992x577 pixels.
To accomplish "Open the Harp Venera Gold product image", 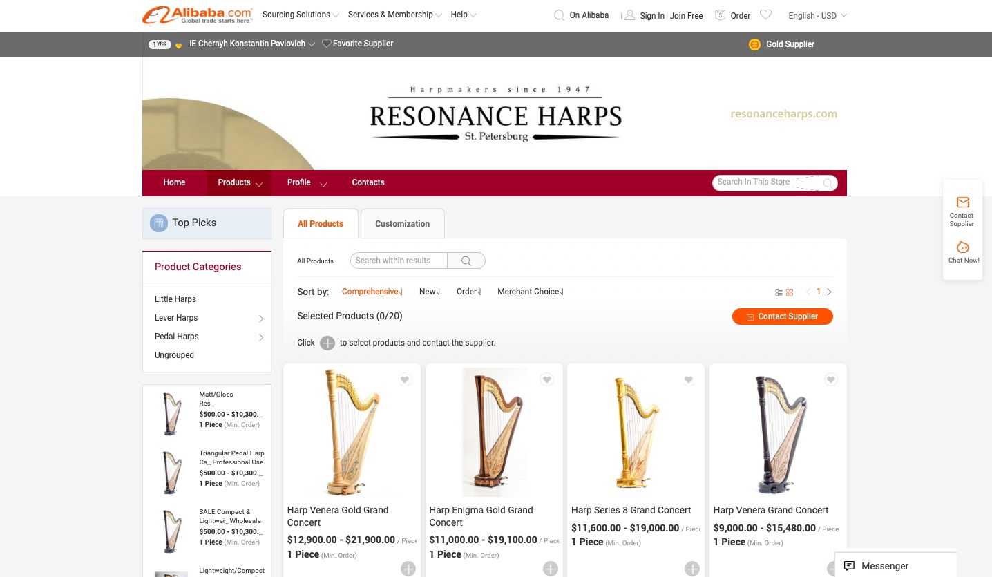I will pos(352,432).
